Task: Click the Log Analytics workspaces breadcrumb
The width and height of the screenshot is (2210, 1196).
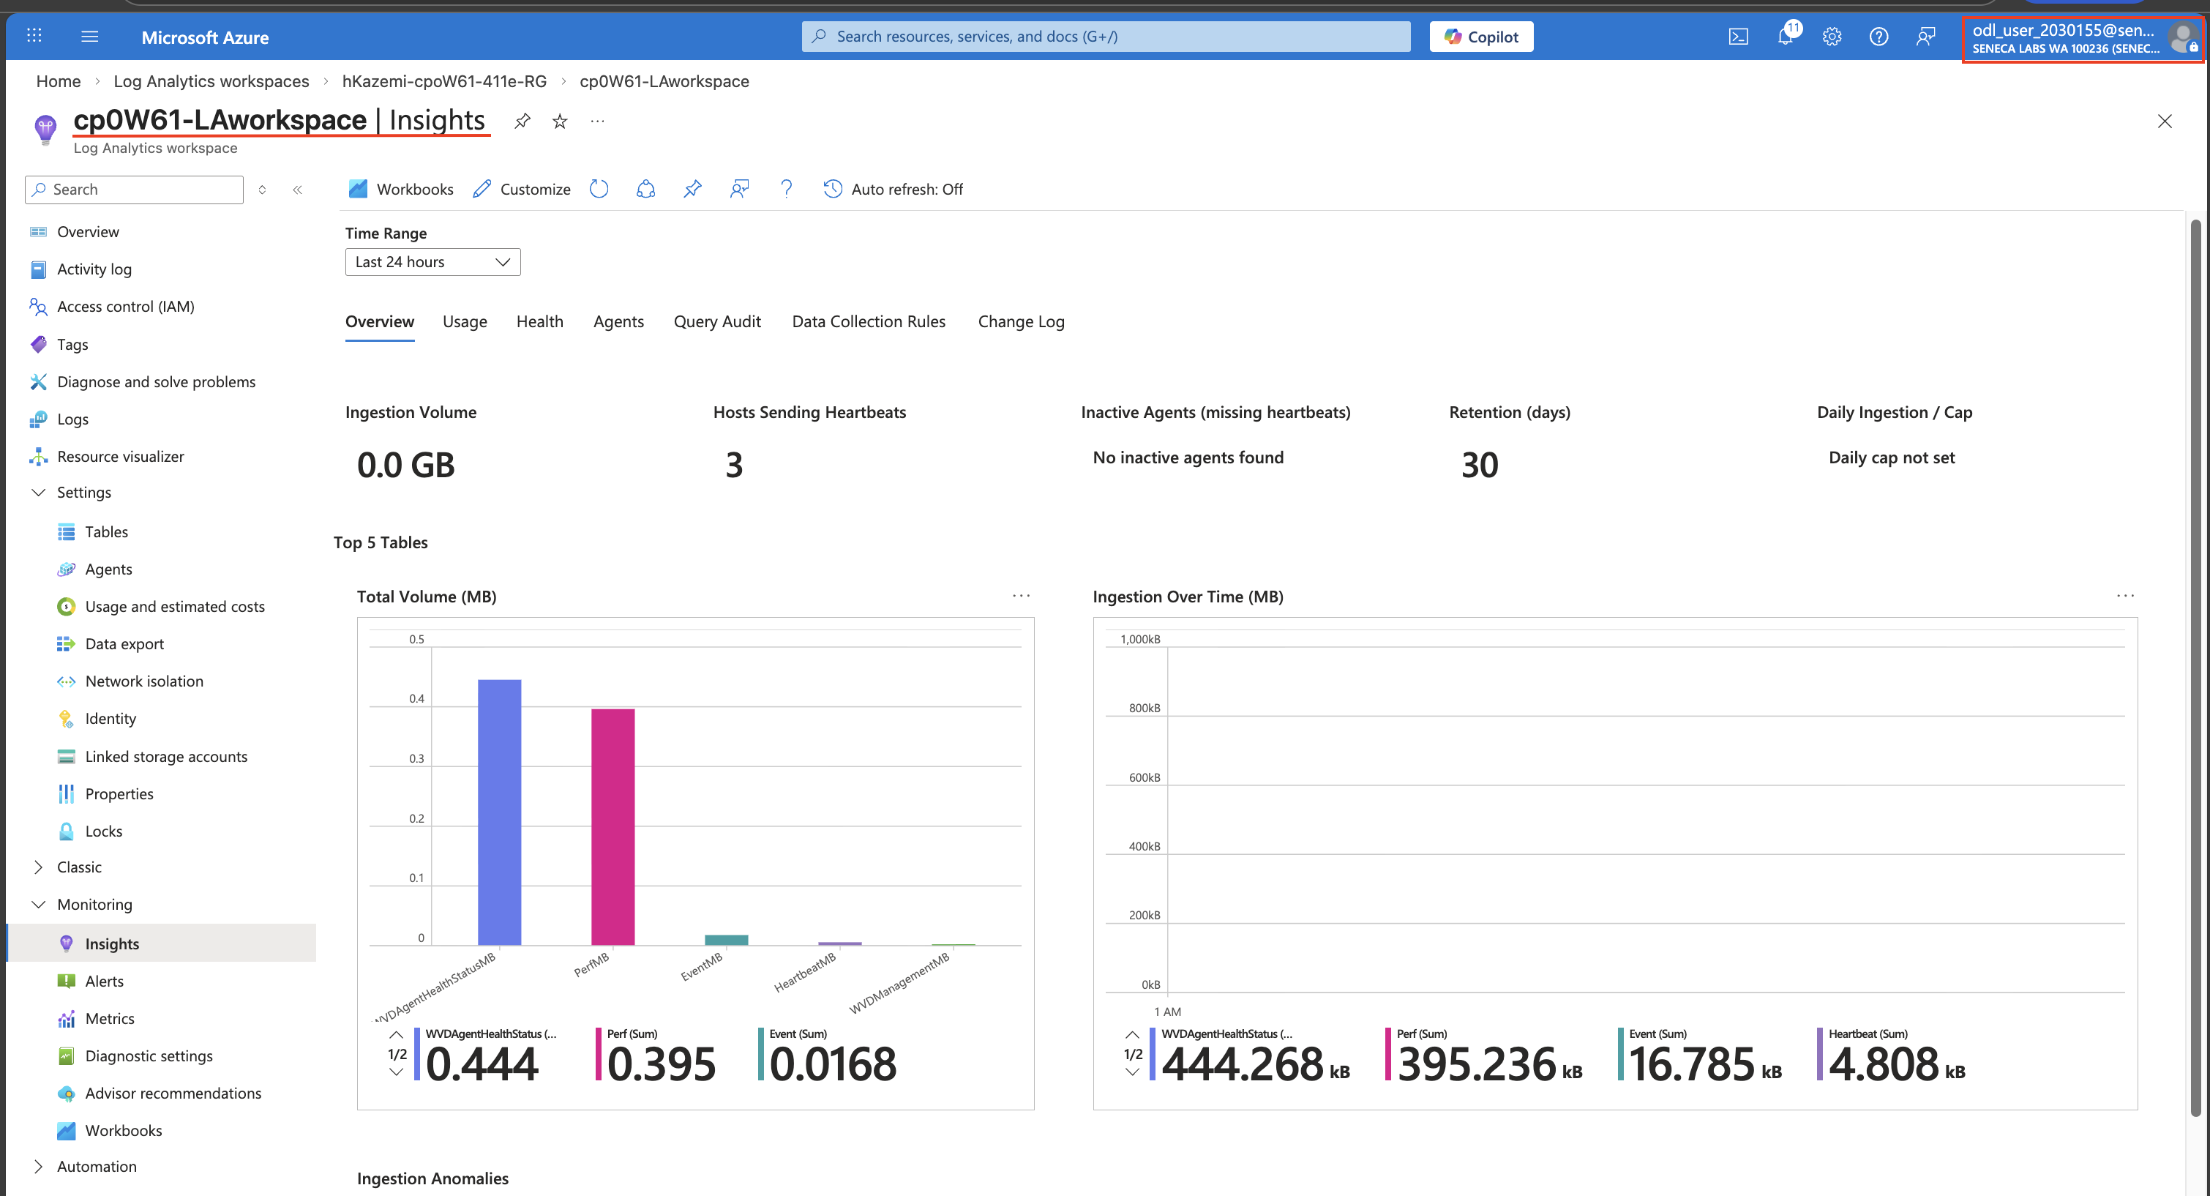Action: click(x=211, y=81)
